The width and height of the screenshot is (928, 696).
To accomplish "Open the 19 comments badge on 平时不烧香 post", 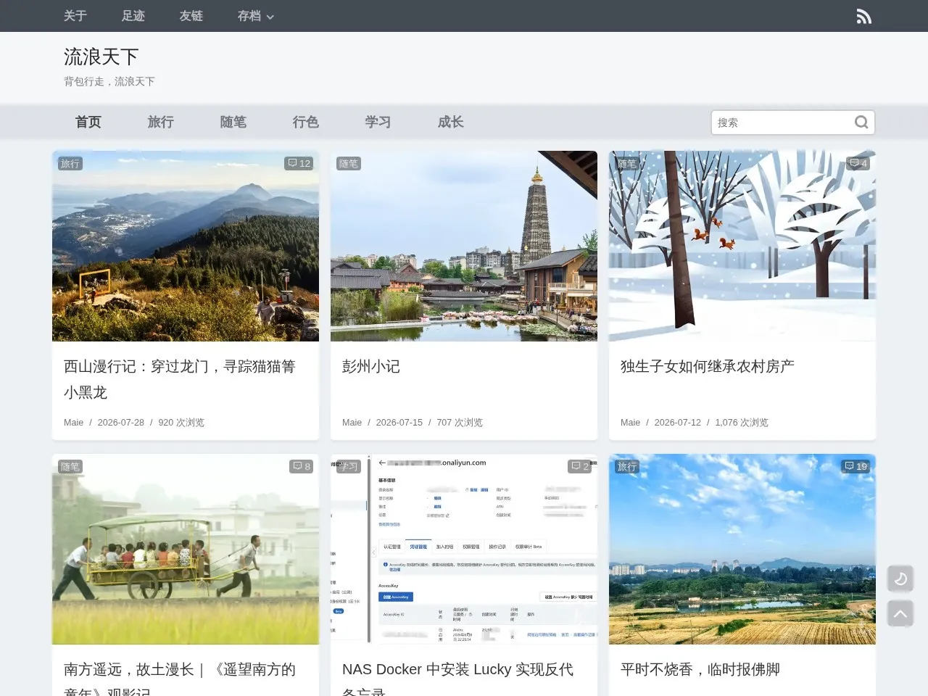I will 855,466.
